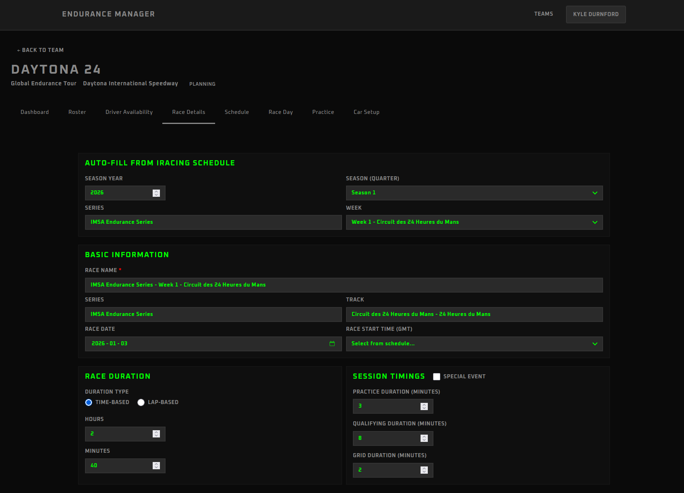Open the Kyle Durnford profile button
Viewport: 684px width, 493px height.
[x=596, y=14]
